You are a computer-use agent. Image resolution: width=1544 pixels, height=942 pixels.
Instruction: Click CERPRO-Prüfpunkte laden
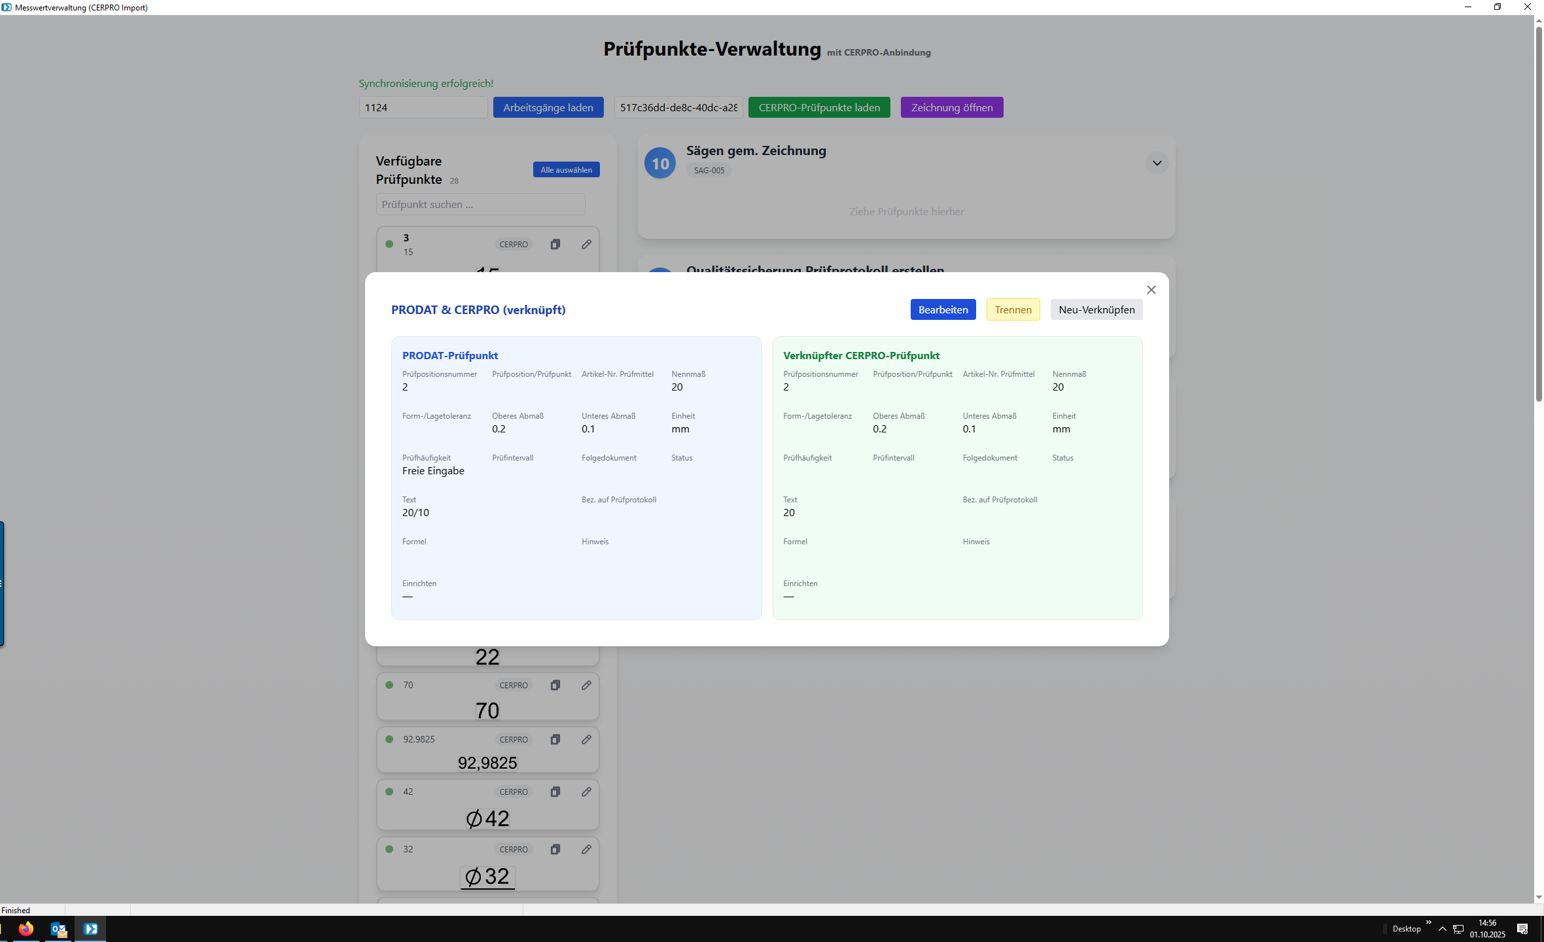point(819,107)
